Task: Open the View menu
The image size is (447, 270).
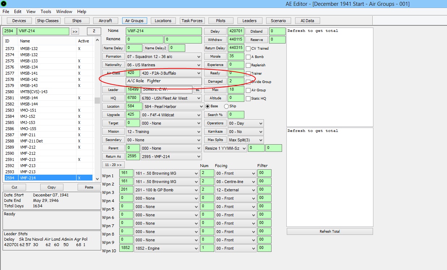Action: (31, 12)
